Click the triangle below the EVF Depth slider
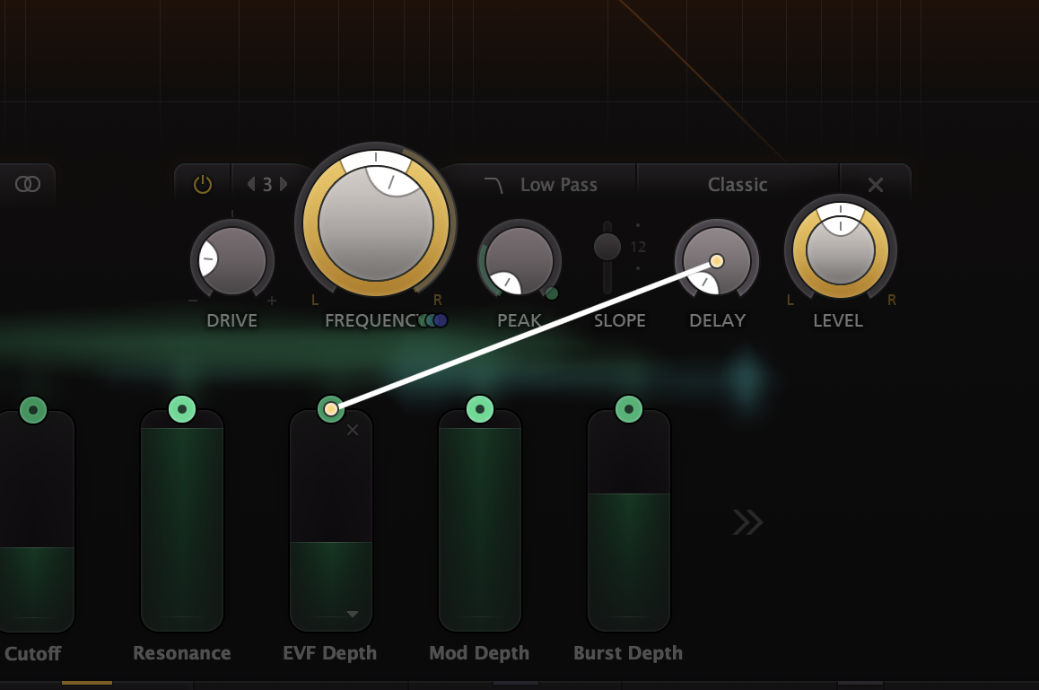This screenshot has height=690, width=1039. pos(353,616)
